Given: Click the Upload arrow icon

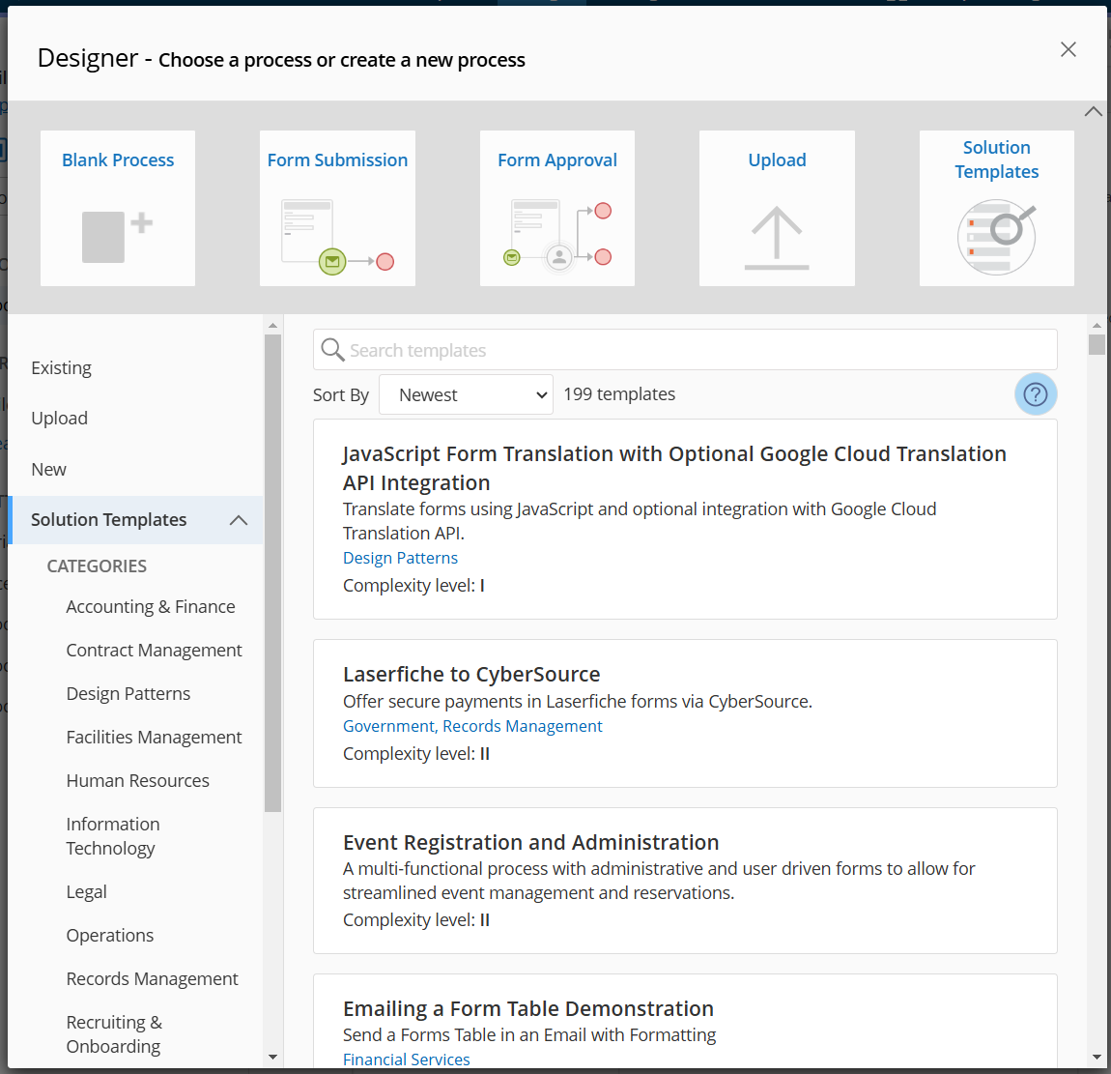Looking at the screenshot, I should tap(777, 238).
